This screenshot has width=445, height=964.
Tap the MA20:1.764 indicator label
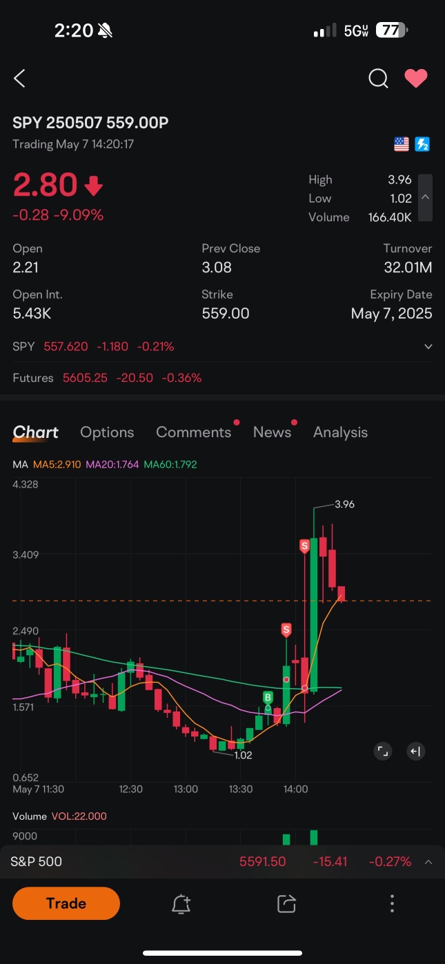[x=112, y=465]
